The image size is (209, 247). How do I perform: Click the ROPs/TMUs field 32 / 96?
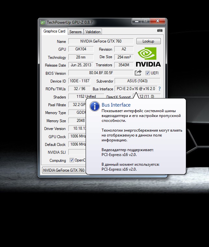[79, 89]
